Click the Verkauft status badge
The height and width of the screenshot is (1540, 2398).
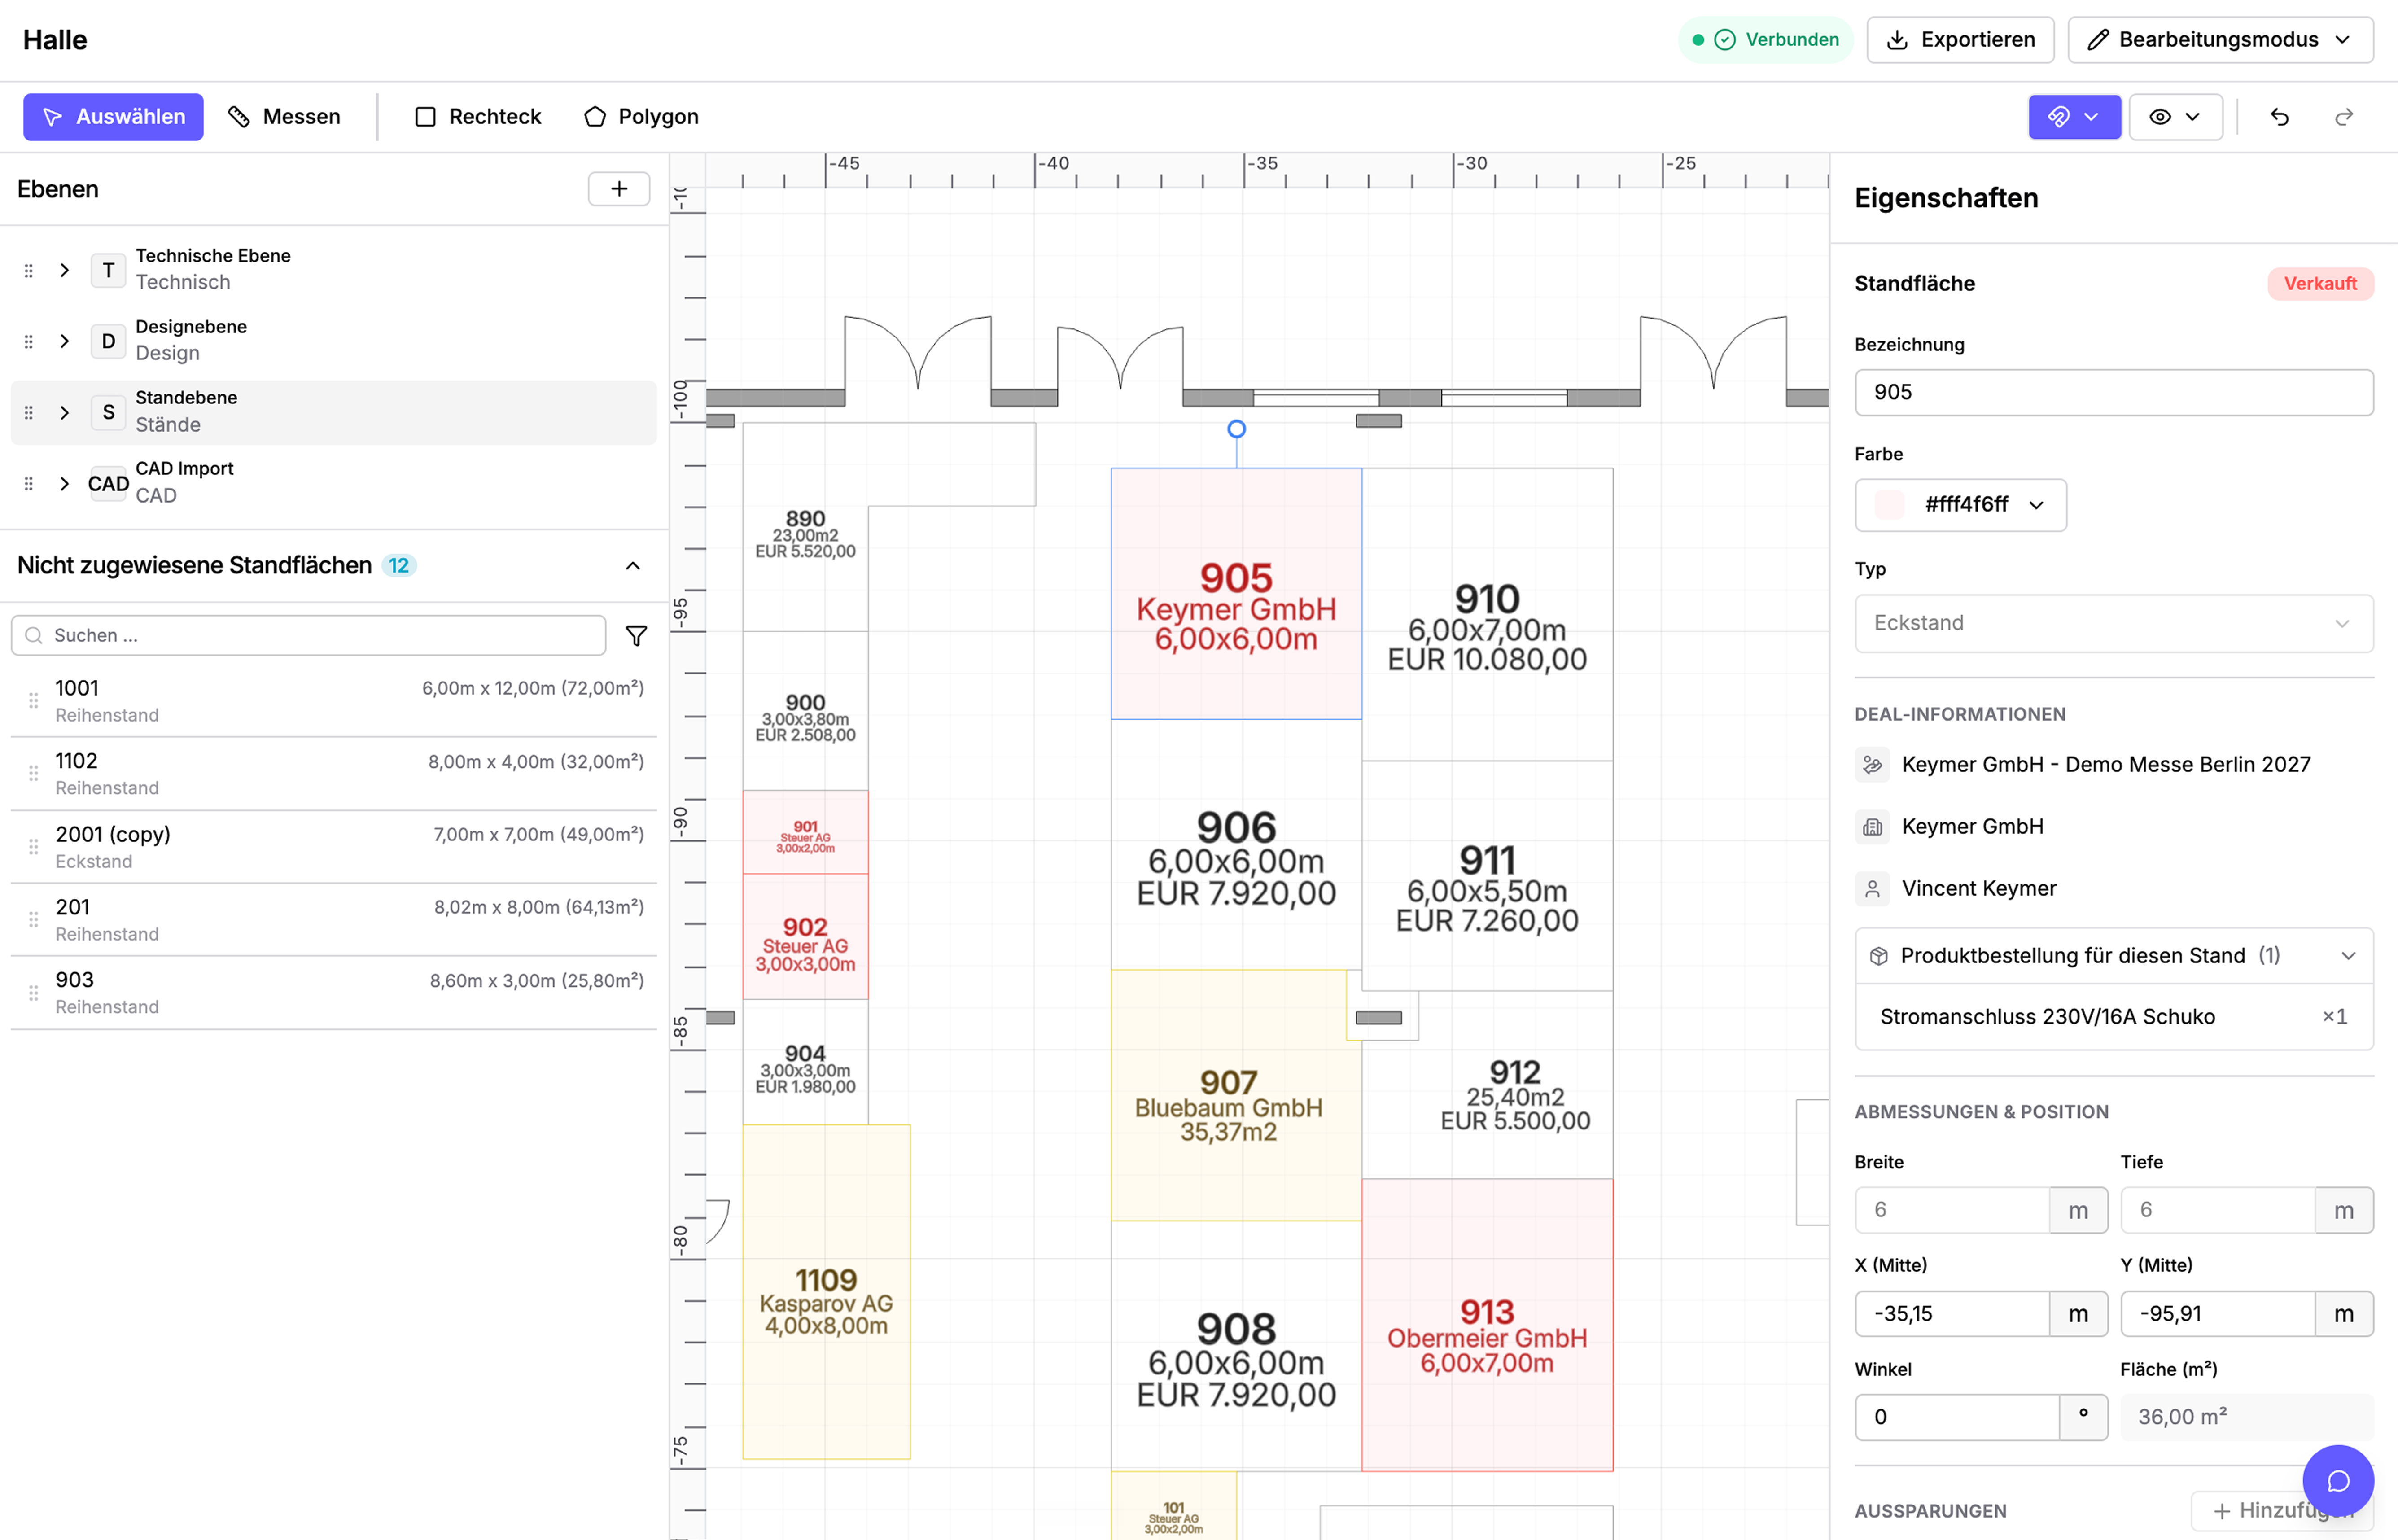pos(2320,284)
